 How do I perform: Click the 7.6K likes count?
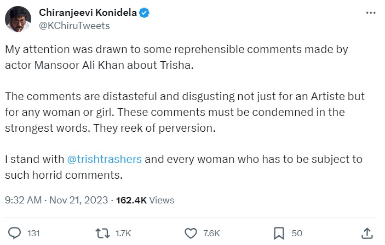pos(212,234)
